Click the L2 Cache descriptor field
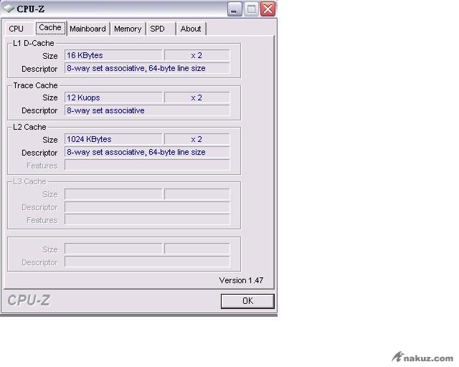 pyautogui.click(x=147, y=152)
